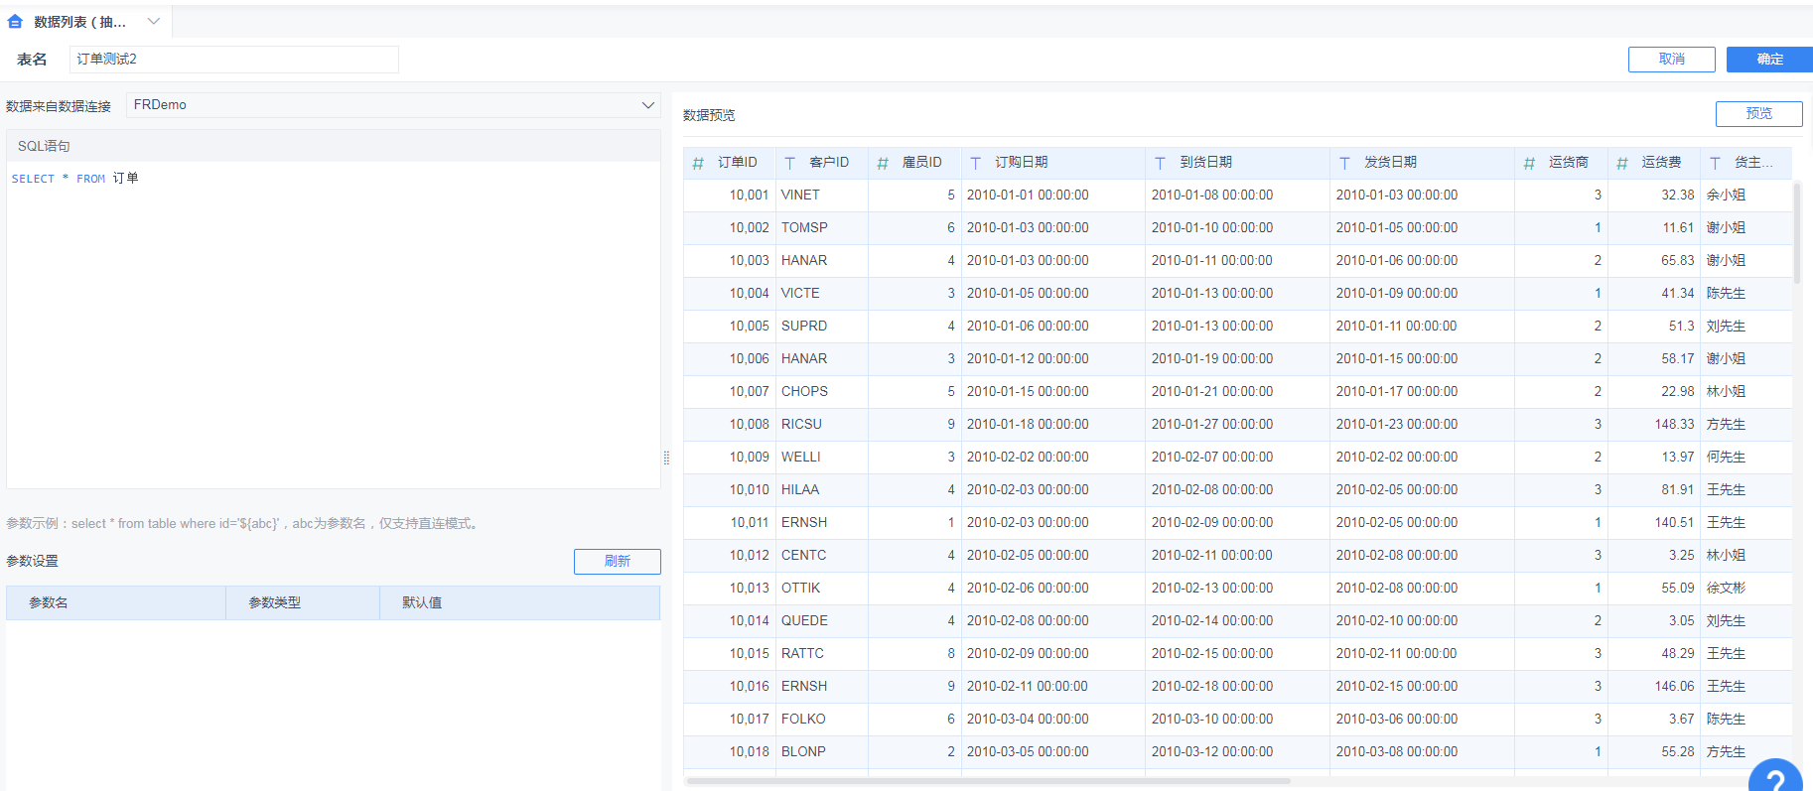Click the text type icon beside 客户ID
This screenshot has width=1813, height=791.
[790, 163]
